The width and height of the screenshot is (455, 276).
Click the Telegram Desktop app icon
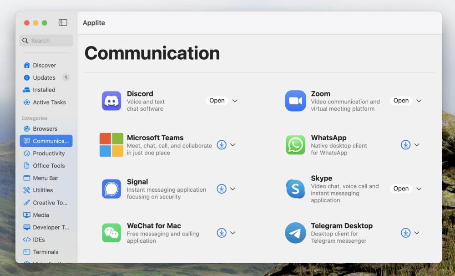tap(295, 233)
